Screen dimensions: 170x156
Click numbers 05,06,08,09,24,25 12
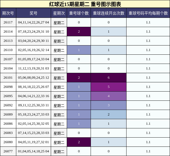coord(33,78)
